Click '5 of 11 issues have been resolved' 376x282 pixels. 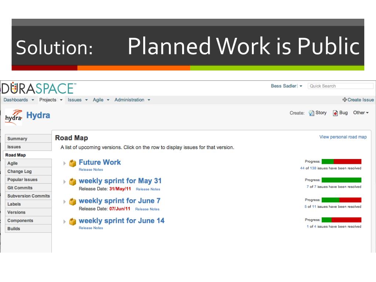pyautogui.click(x=333, y=206)
